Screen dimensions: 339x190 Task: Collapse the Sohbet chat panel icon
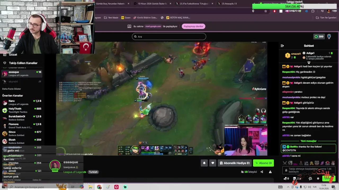coord(282,46)
